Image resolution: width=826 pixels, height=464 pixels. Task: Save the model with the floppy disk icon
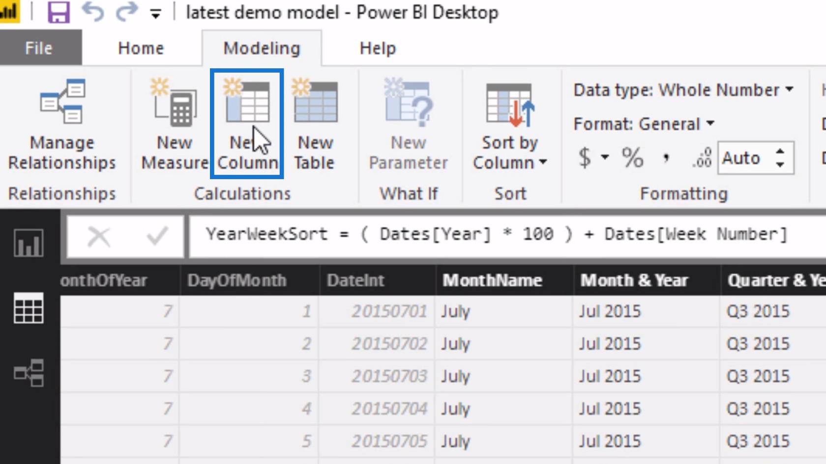point(59,12)
